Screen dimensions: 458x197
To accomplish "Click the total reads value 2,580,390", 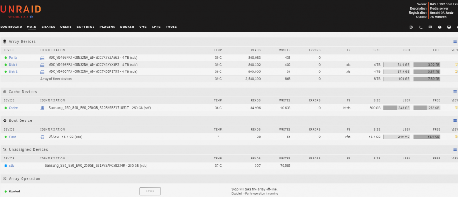I will point(252,79).
